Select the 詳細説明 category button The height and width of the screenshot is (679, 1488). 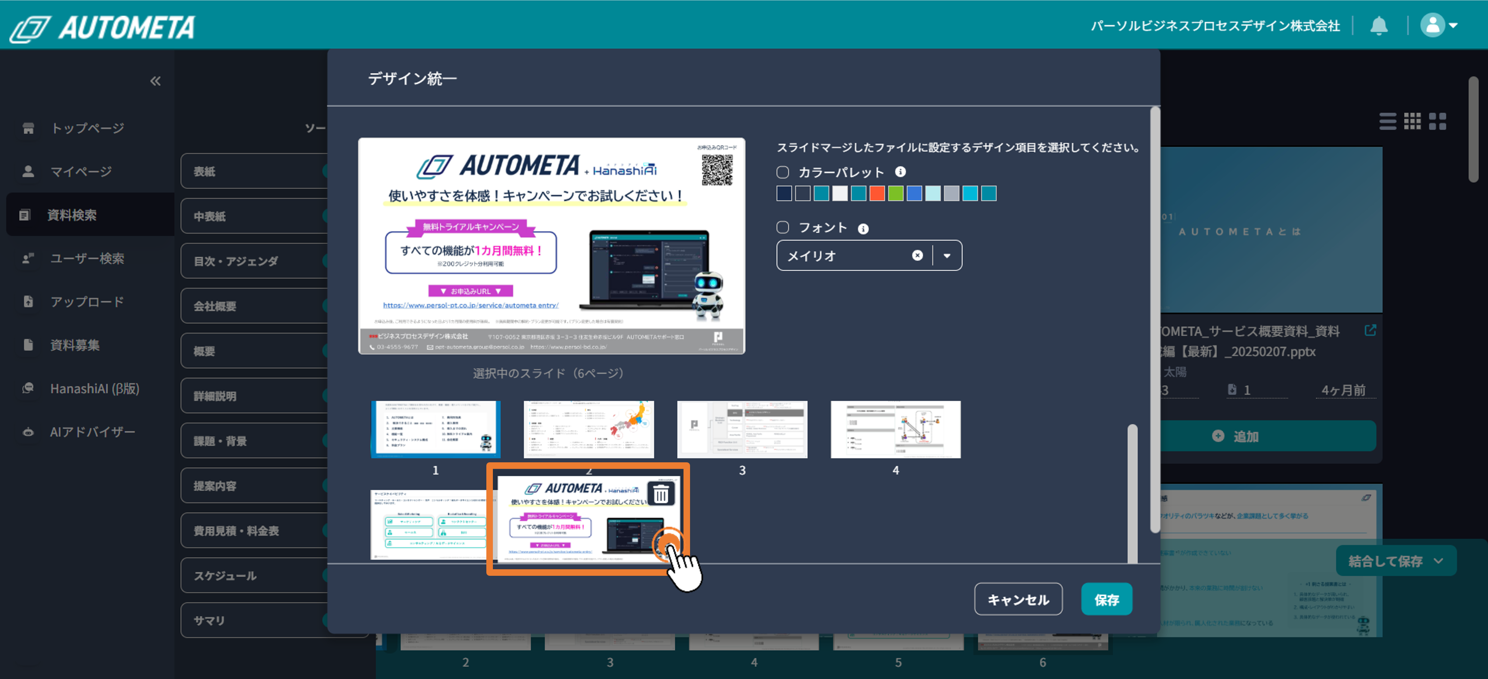point(254,396)
